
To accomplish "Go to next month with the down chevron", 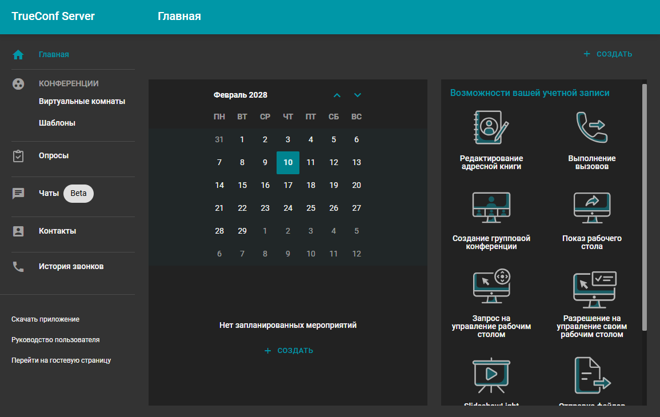I will click(357, 95).
